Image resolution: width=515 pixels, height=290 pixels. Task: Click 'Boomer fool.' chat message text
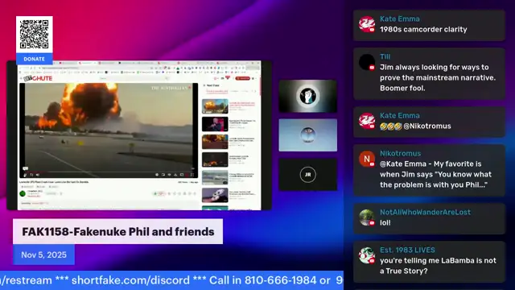coord(402,88)
